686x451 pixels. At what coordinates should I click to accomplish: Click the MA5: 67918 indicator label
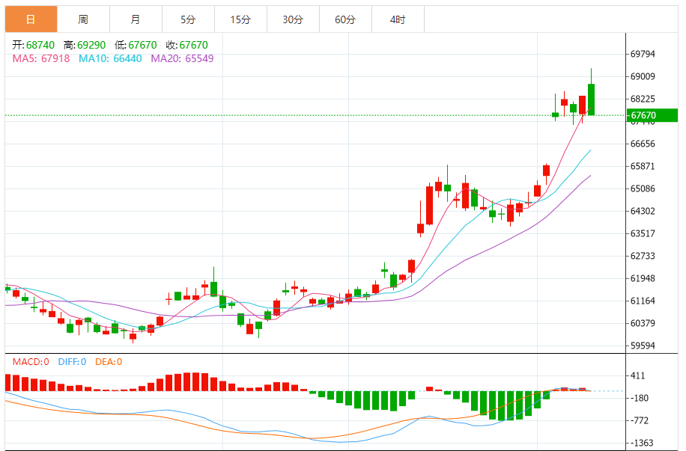point(41,58)
